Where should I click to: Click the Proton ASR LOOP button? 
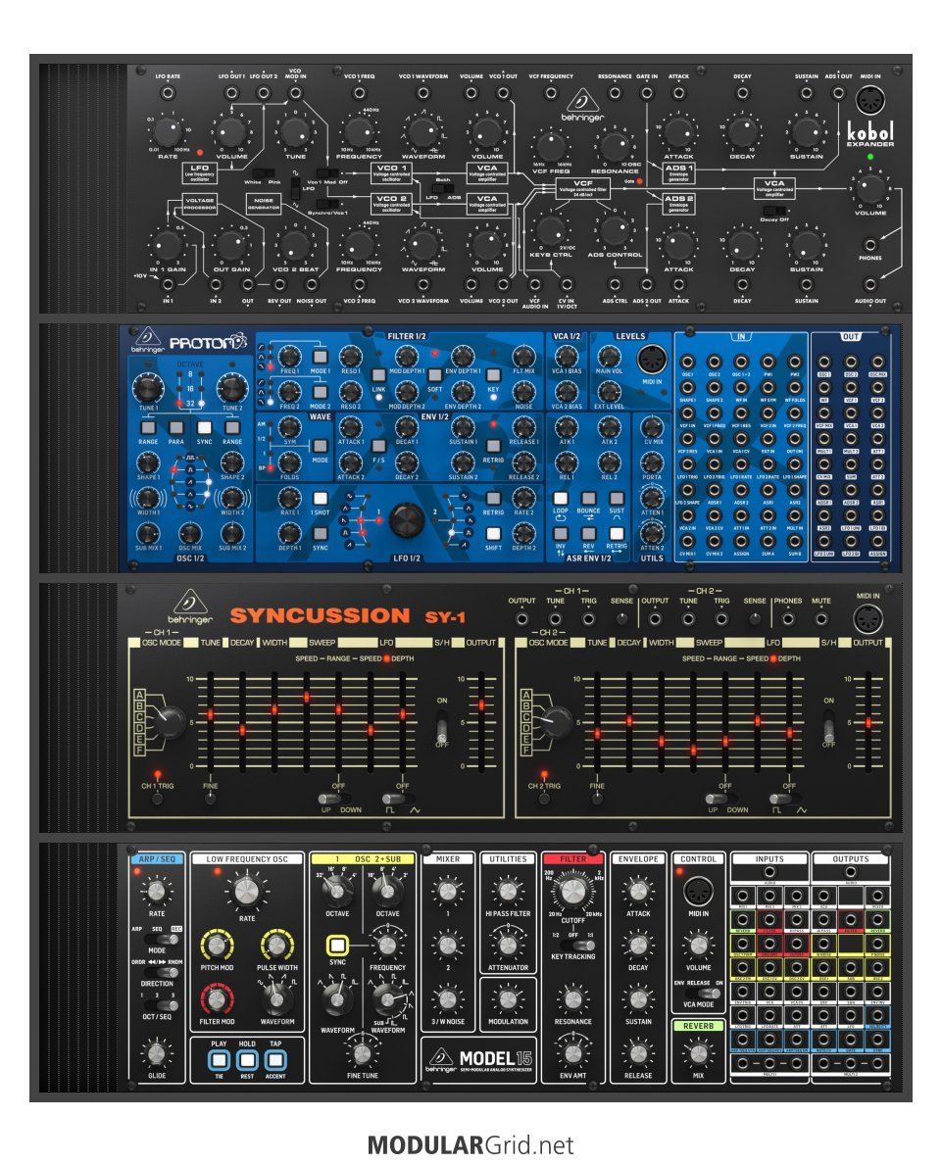pyautogui.click(x=561, y=498)
